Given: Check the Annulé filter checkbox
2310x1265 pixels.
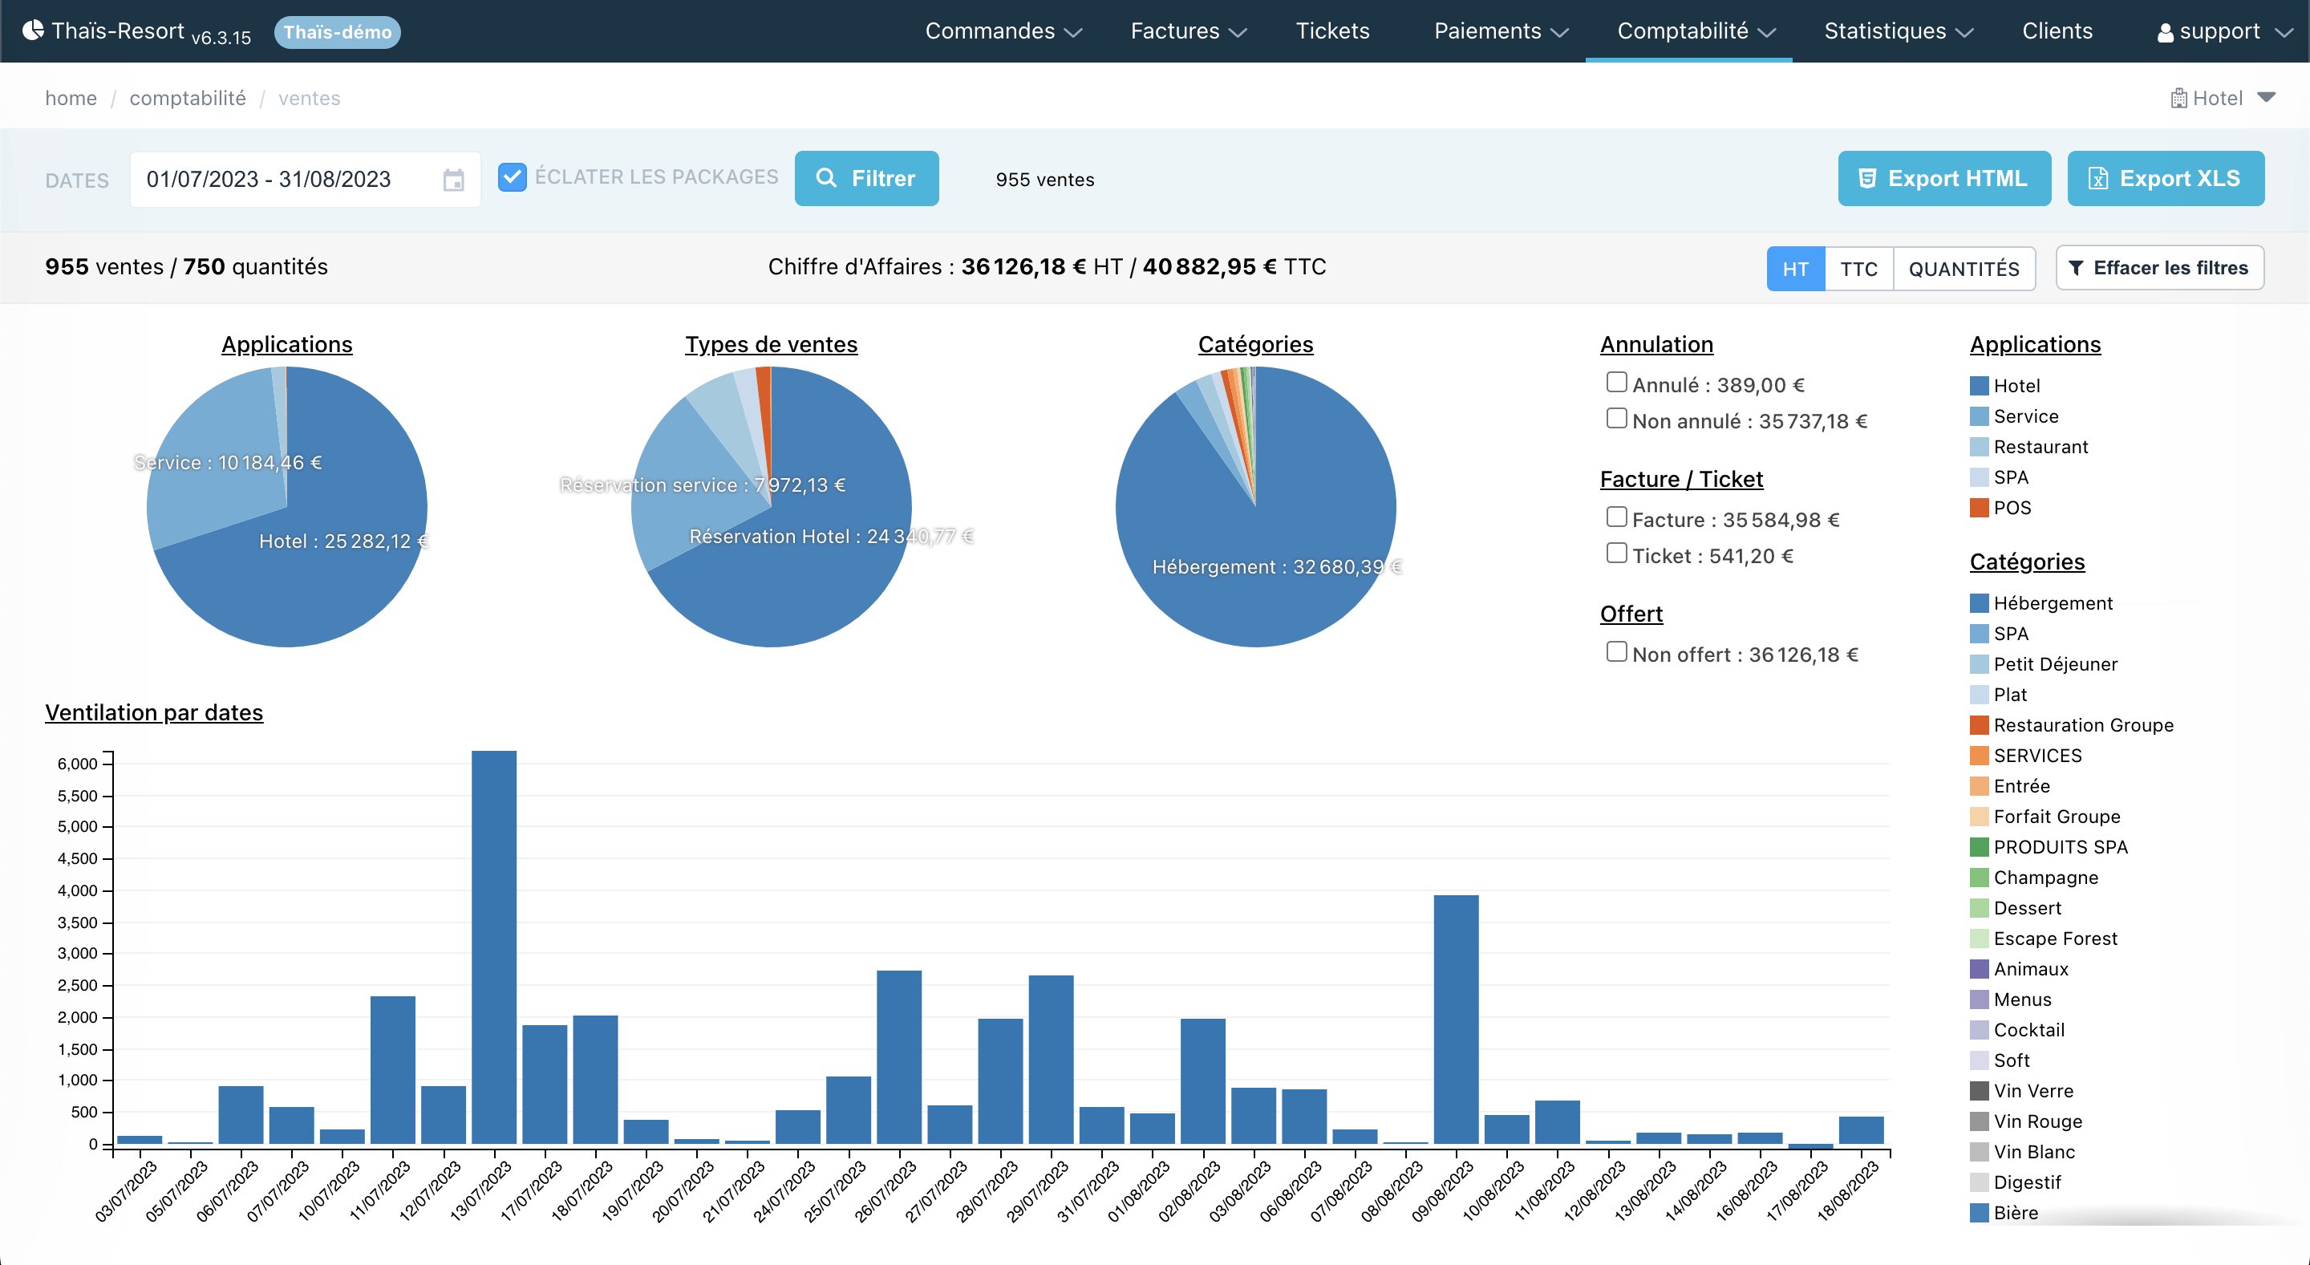Looking at the screenshot, I should click(1616, 383).
